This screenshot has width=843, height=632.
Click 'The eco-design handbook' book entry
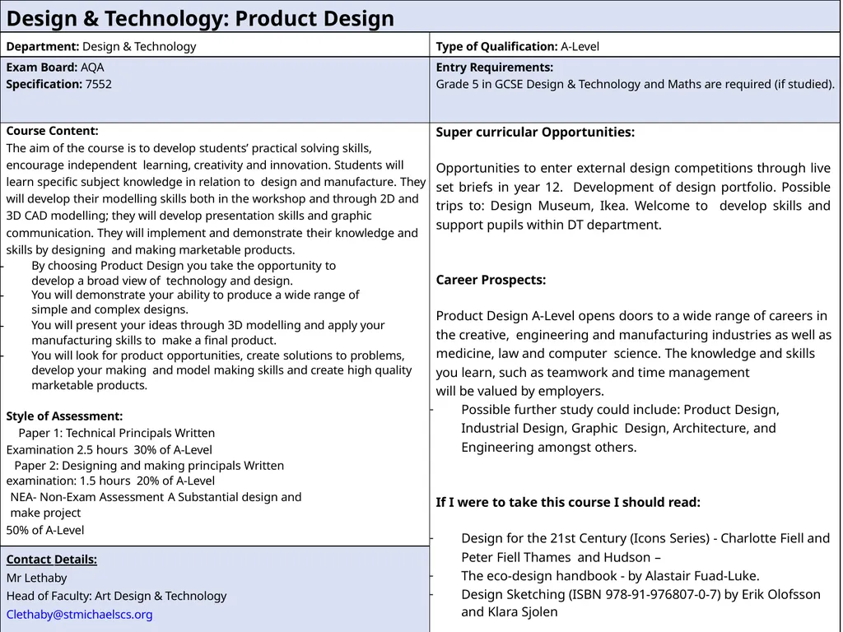tap(610, 576)
